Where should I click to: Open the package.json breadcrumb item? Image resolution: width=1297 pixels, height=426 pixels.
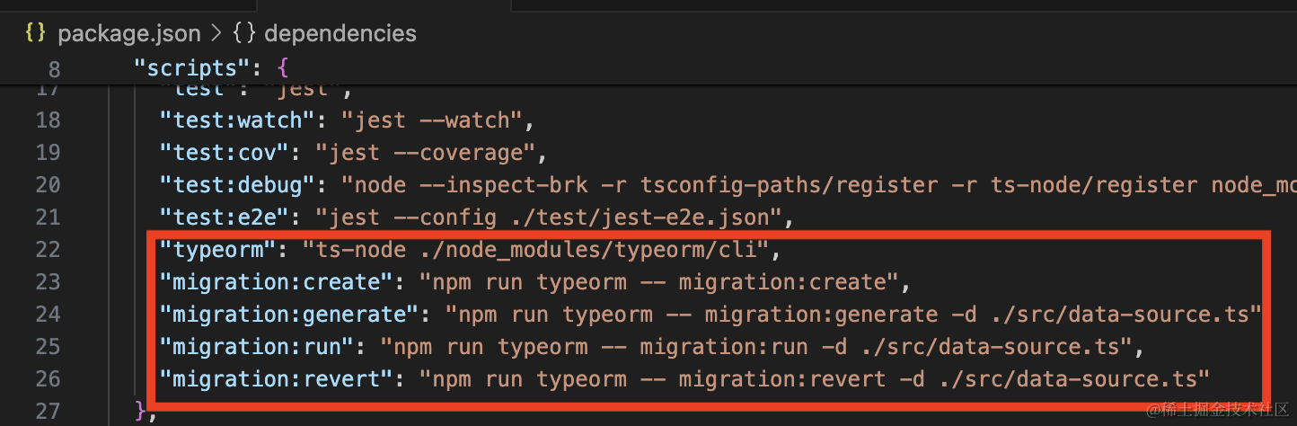(128, 33)
